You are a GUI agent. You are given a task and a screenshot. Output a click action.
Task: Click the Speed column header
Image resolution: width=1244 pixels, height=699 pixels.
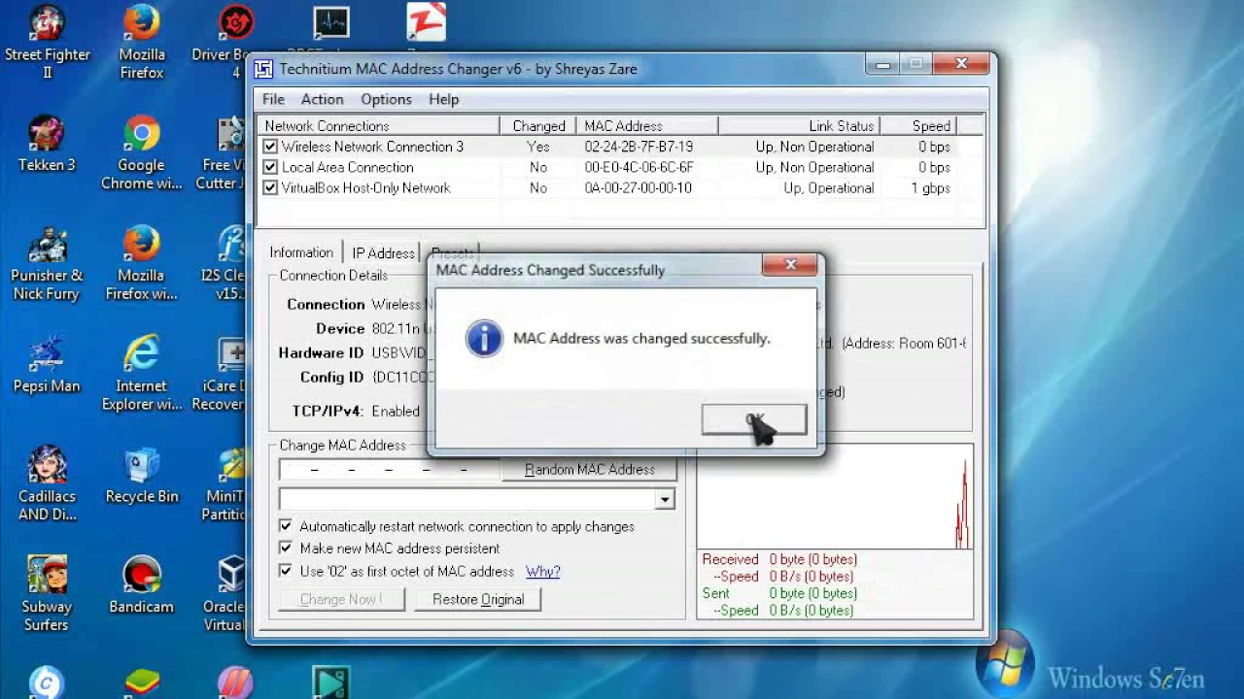coord(918,126)
